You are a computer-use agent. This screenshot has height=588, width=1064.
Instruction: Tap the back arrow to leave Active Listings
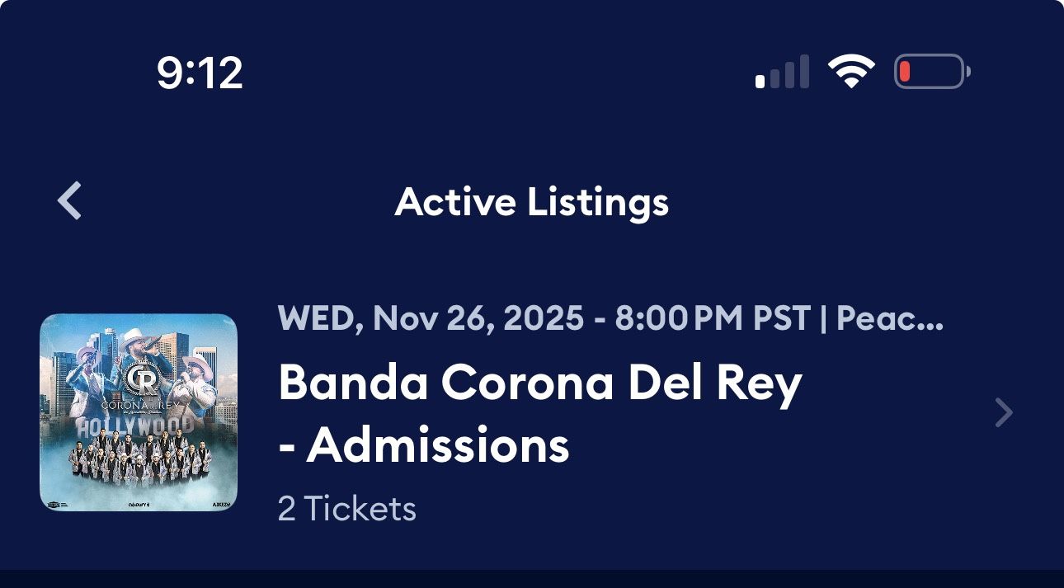click(x=69, y=200)
